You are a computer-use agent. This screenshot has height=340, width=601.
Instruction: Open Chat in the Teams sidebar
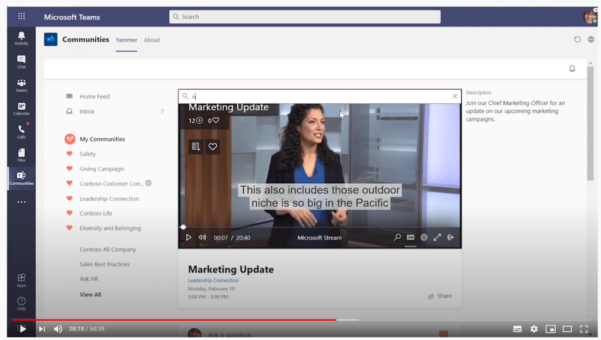coord(21,62)
